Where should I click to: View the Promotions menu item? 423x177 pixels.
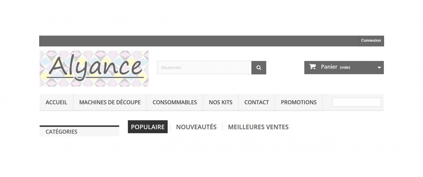click(299, 102)
